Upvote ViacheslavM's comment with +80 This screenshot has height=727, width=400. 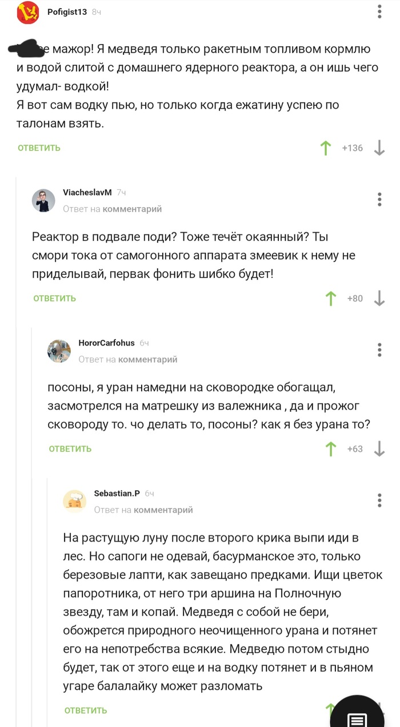click(x=330, y=298)
